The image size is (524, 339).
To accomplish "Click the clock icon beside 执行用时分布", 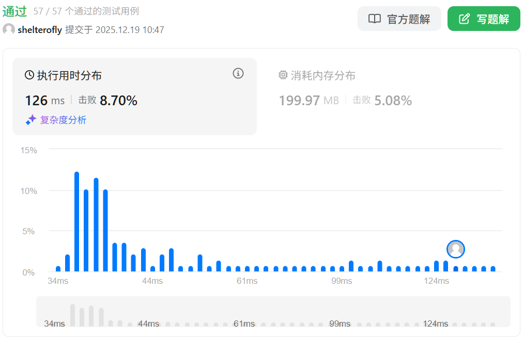I will point(29,75).
